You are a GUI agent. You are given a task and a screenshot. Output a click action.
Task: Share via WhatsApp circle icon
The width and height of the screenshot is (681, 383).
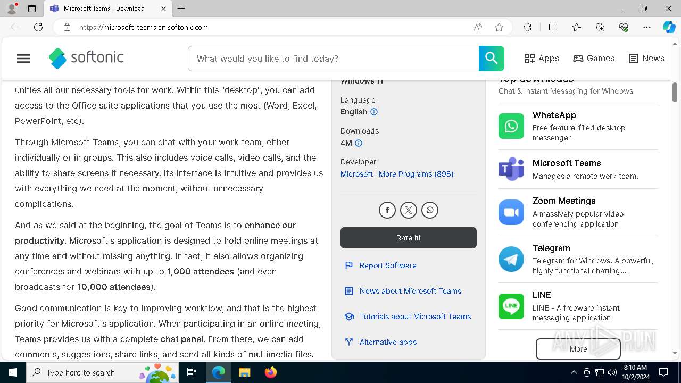click(x=430, y=211)
